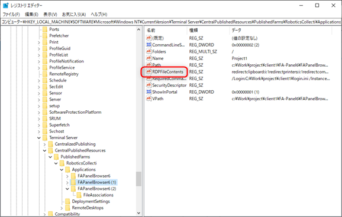Viewport: 342px width, 217px height.
Task: Expand the RemoteDesktops key
Action: click(x=62, y=208)
